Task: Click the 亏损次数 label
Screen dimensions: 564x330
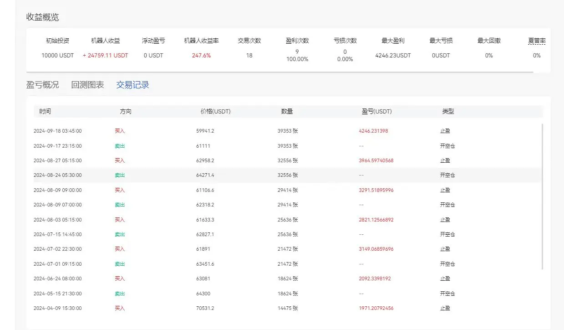Action: point(345,41)
